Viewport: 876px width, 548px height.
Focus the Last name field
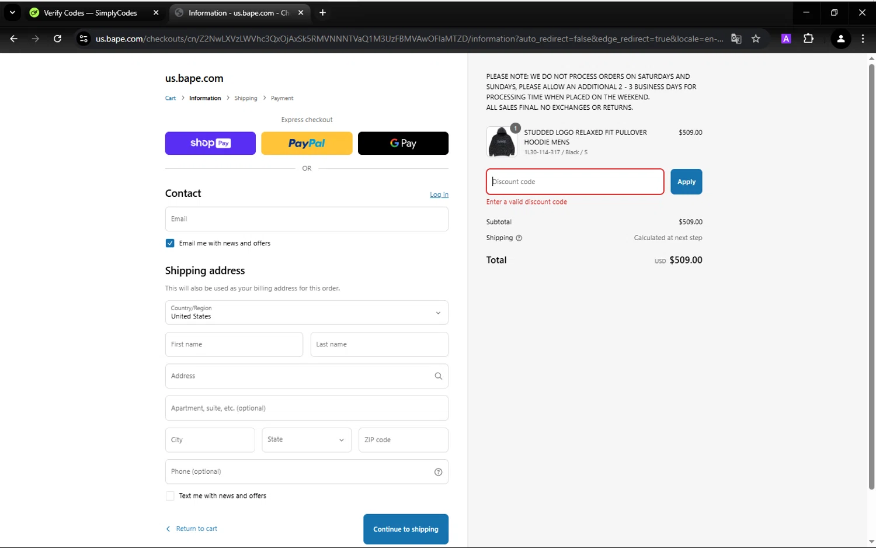point(380,345)
